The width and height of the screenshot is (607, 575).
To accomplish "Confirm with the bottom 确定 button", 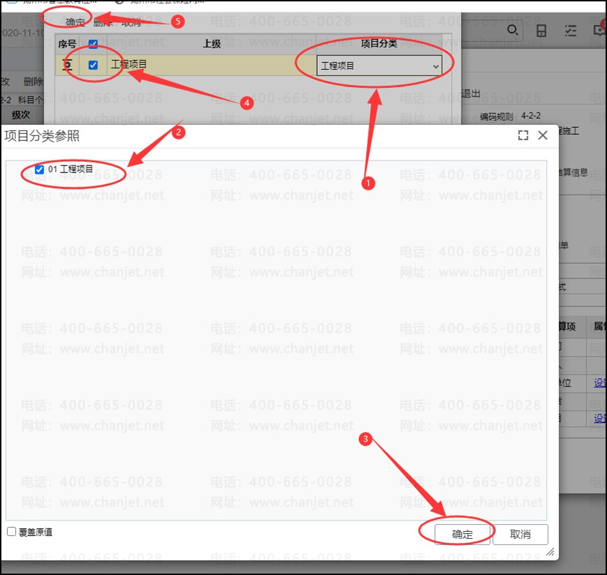I will click(462, 535).
